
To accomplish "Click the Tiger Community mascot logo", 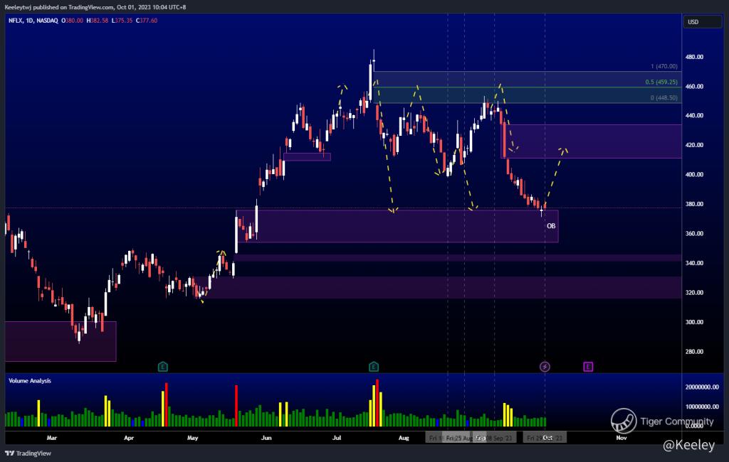I will tap(624, 421).
